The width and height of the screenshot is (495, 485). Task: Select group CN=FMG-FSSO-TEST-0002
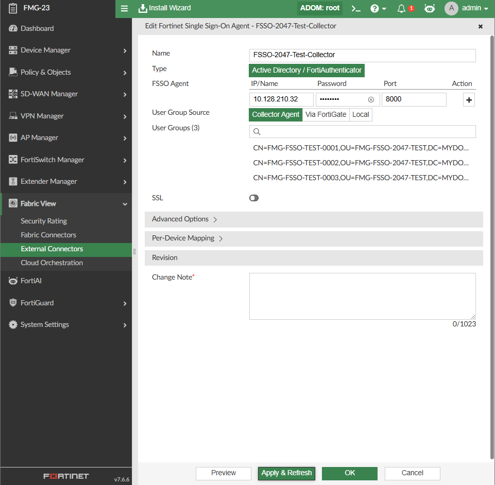tap(361, 163)
